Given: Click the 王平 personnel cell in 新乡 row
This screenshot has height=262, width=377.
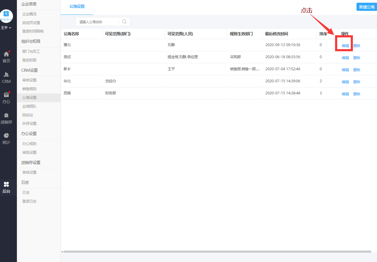Looking at the screenshot, I should point(171,69).
